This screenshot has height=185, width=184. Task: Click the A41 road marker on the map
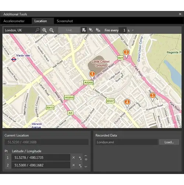click(120, 58)
